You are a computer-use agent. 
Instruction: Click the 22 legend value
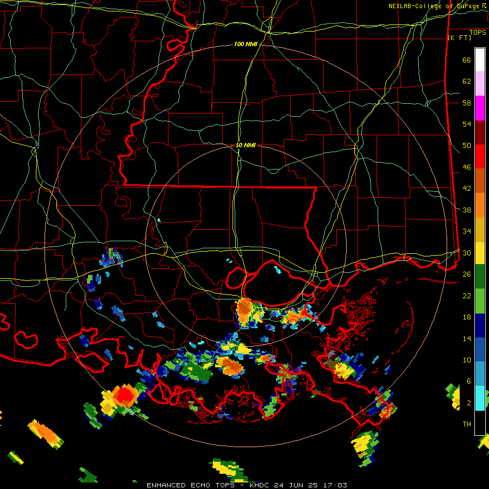(467, 296)
